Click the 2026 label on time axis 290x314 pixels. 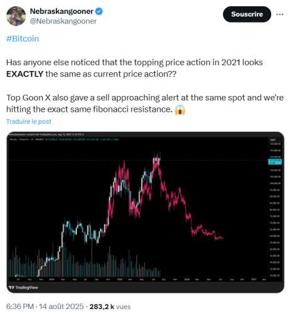pos(187,279)
